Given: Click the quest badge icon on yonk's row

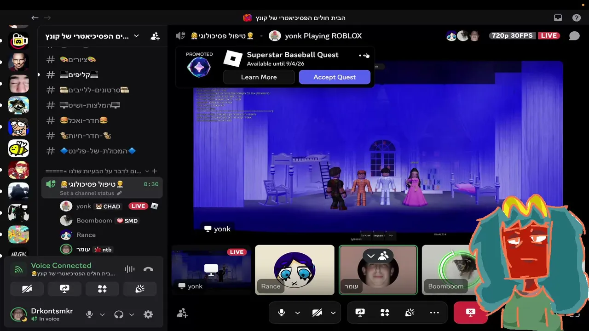Looking at the screenshot, I should pyautogui.click(x=155, y=206).
